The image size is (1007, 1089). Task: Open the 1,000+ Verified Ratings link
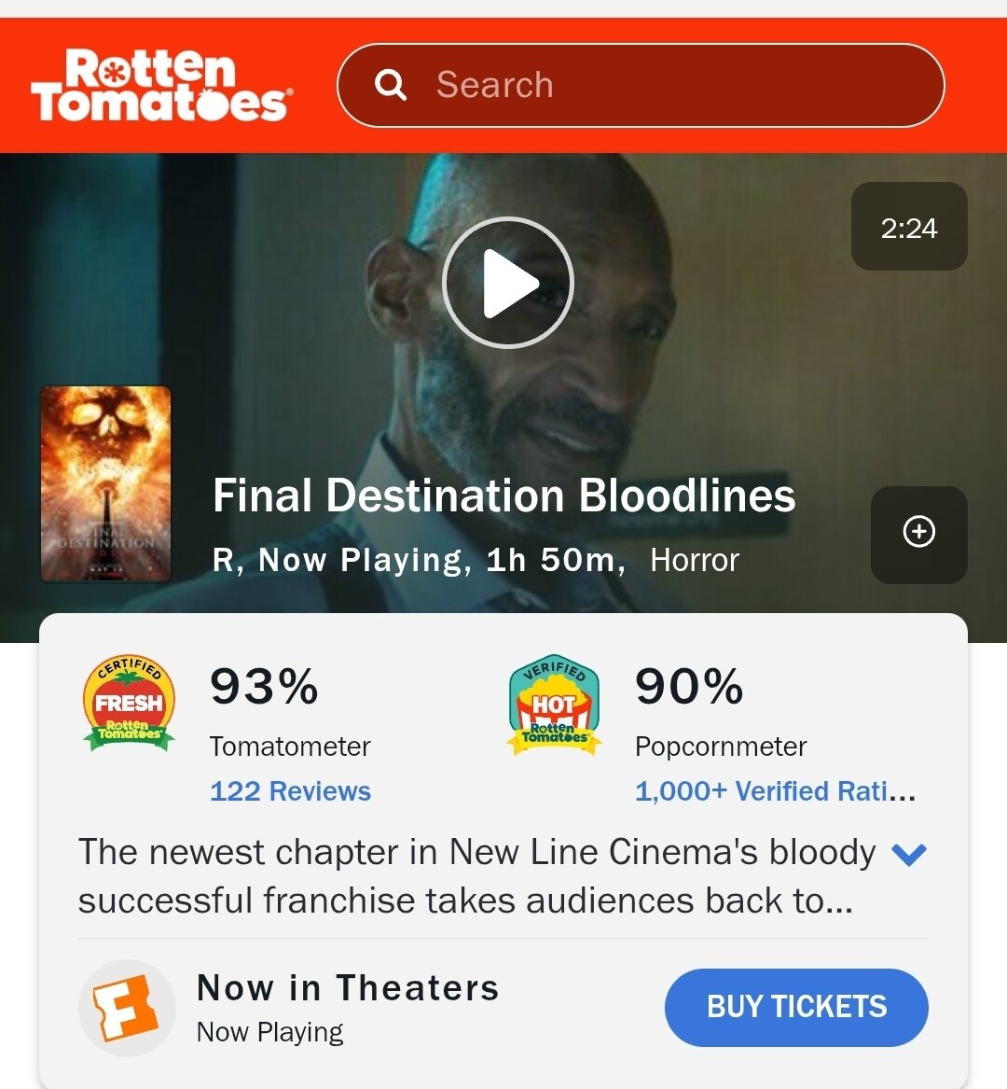[x=775, y=791]
